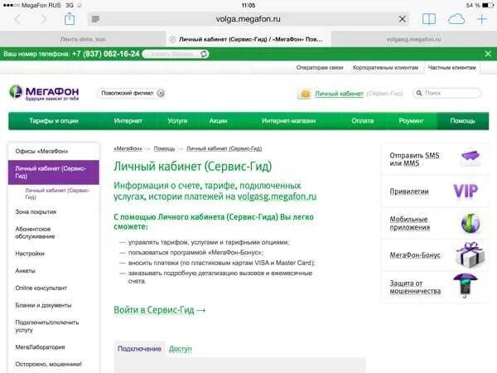Open МегаЛаборатория in sidebar
The height and width of the screenshot is (373, 497).
(x=40, y=347)
